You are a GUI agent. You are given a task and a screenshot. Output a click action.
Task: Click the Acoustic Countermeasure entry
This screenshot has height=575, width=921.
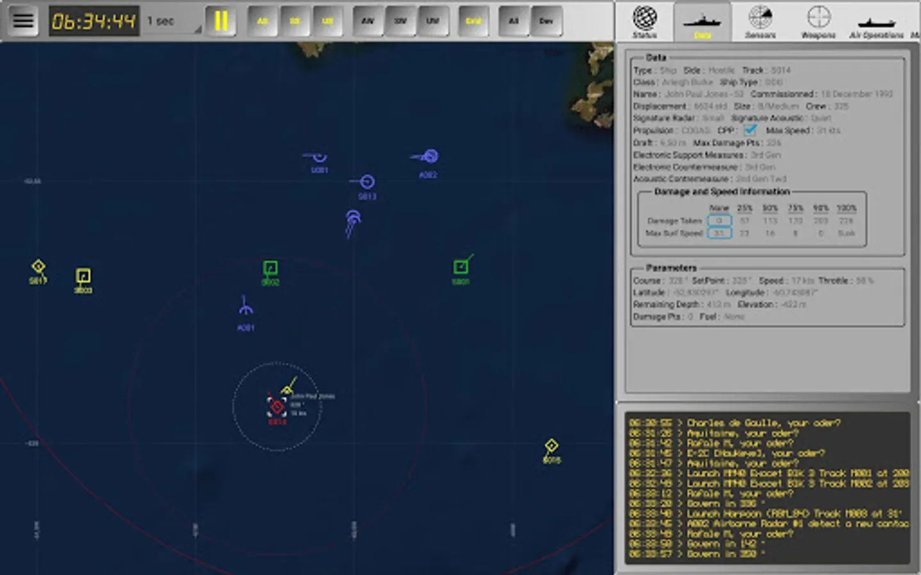coord(710,179)
